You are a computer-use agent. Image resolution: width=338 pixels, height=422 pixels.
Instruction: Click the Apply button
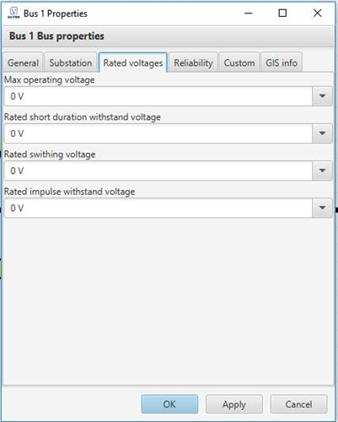click(234, 404)
